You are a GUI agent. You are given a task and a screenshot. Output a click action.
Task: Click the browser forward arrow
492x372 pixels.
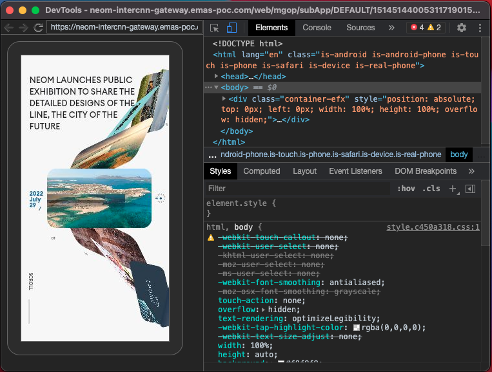[x=23, y=28]
